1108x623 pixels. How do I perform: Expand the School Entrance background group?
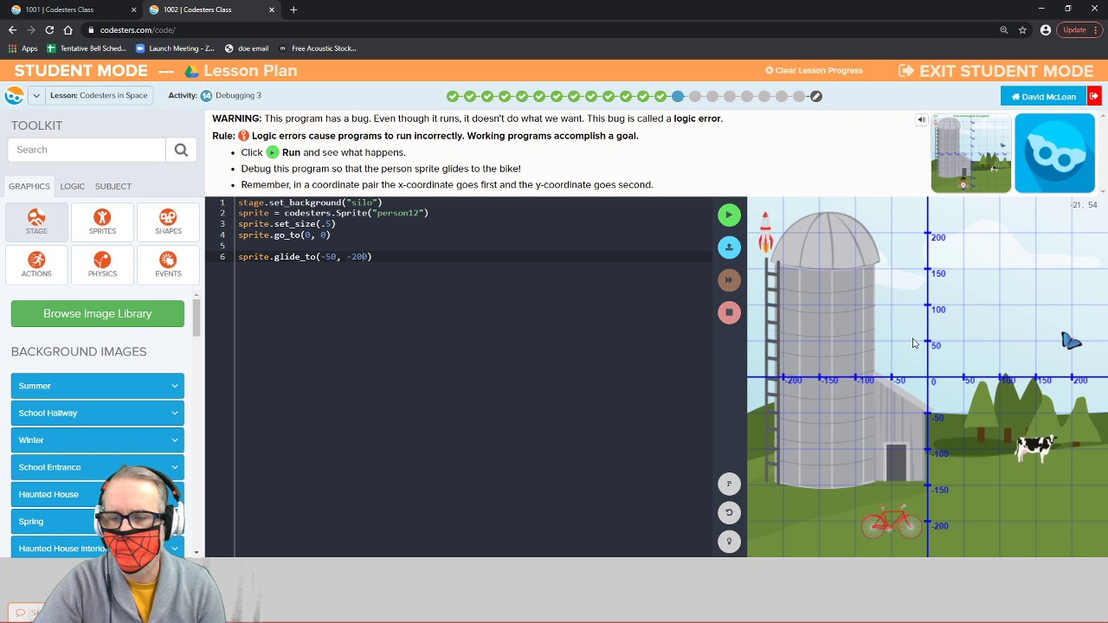coord(98,467)
